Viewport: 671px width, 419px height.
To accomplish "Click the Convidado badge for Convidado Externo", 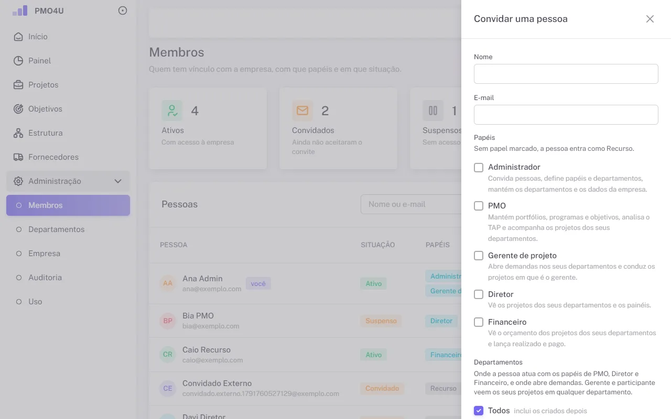I will pos(382,388).
